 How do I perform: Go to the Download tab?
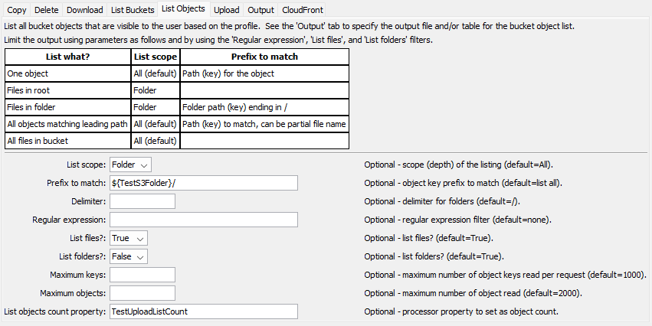pyautogui.click(x=84, y=10)
